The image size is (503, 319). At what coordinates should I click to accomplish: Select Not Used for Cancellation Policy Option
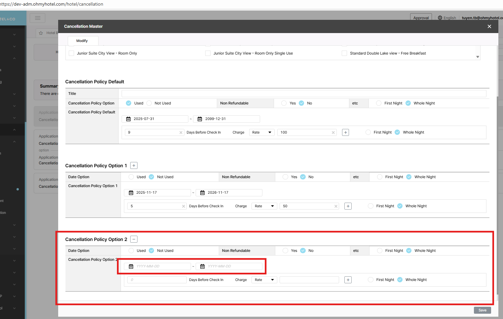tap(149, 103)
